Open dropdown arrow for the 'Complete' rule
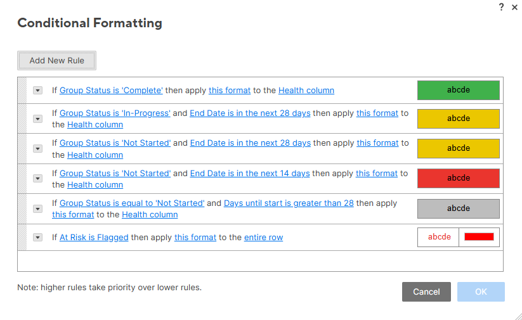This screenshot has width=522, height=320. 37,91
